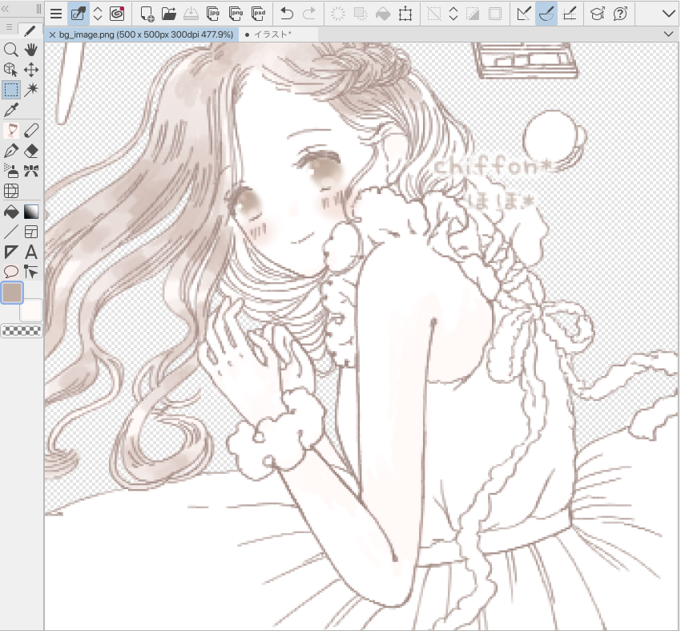This screenshot has width=681, height=631.
Task: Toggle snap to ruler
Action: (x=524, y=14)
